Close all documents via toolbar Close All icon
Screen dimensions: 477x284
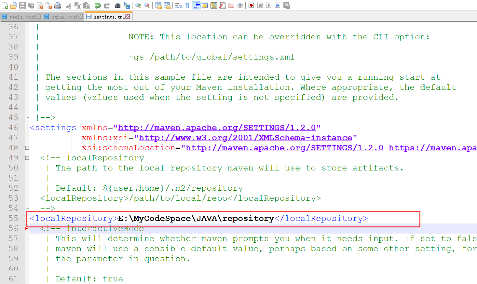tap(49, 6)
